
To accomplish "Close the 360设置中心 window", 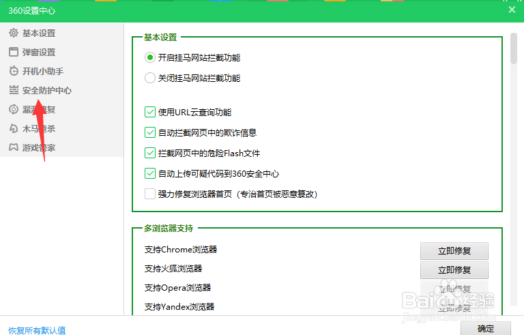I will coord(512,10).
